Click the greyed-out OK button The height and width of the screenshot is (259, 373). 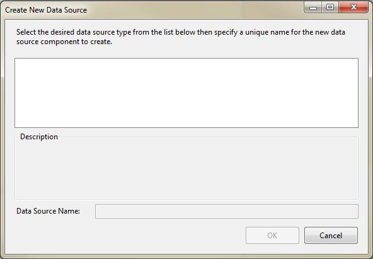coord(272,235)
